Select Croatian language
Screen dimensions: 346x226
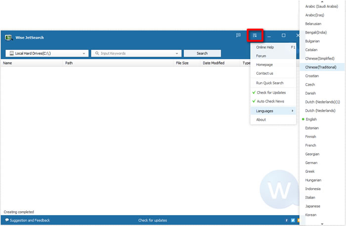(x=322, y=76)
